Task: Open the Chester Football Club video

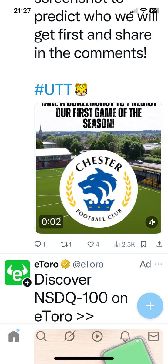Action: click(x=99, y=168)
